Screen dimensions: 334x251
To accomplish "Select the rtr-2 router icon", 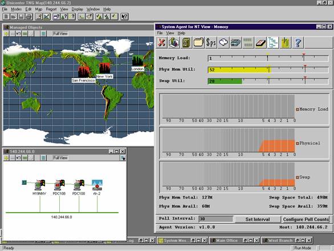I will click(x=97, y=185).
